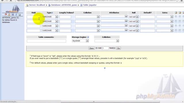184x103 pixels.
Task: Open the fourth row VARCHAR type dropdown
Action: [x=50, y=31]
